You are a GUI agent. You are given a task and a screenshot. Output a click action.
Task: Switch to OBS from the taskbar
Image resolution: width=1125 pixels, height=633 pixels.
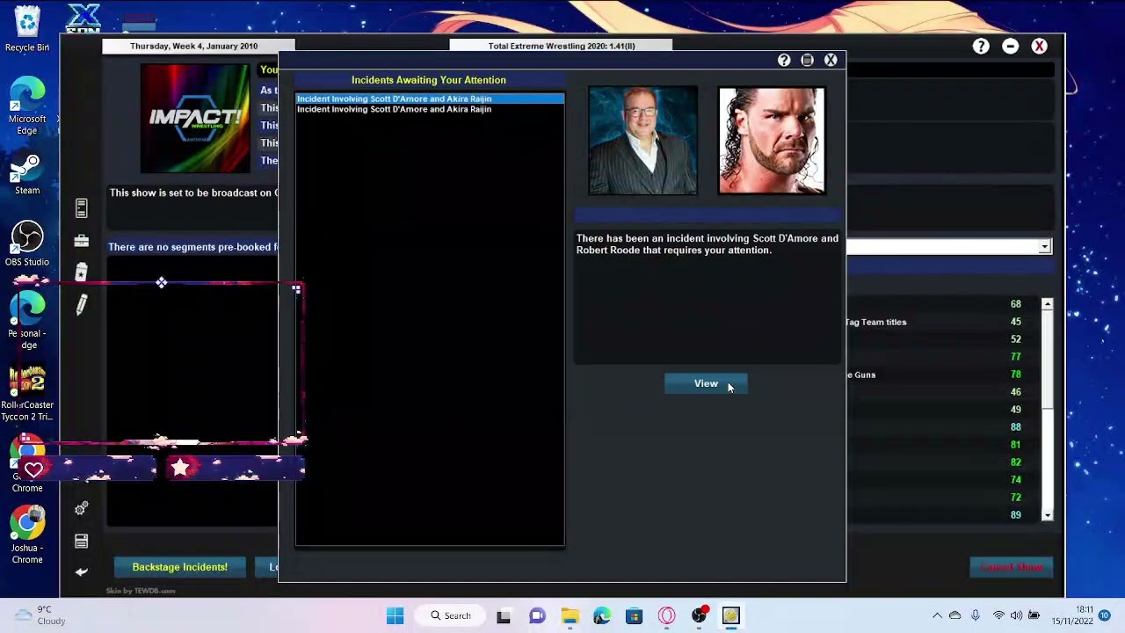699,615
